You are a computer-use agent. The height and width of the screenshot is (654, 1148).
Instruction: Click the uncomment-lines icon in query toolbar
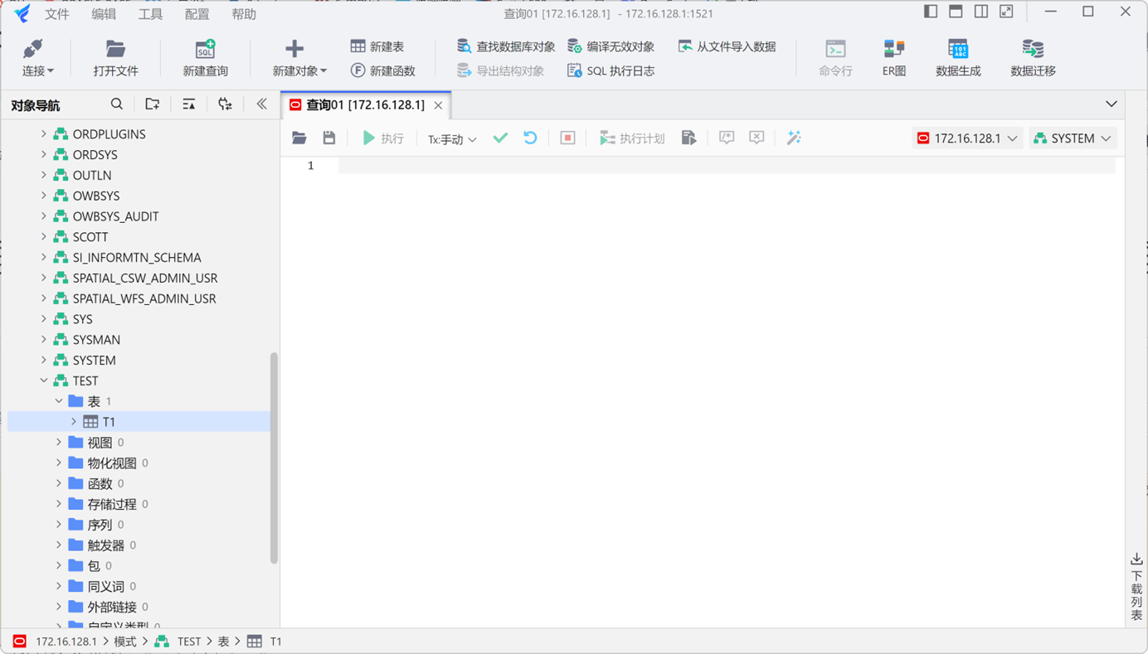(756, 138)
